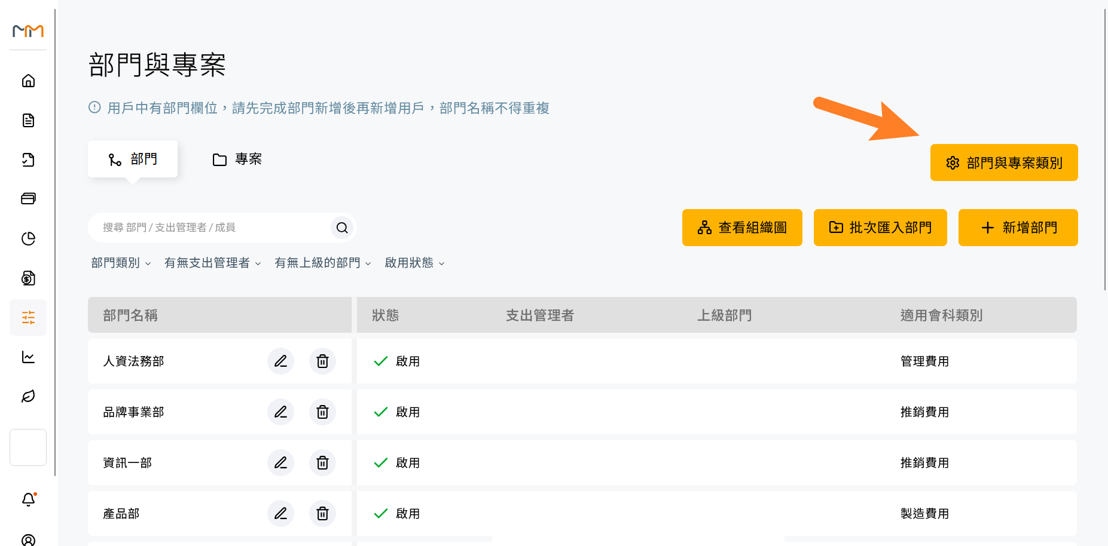Viewport: 1108px width, 546px height.
Task: Open the leaf icon in sidebar
Action: pos(28,396)
